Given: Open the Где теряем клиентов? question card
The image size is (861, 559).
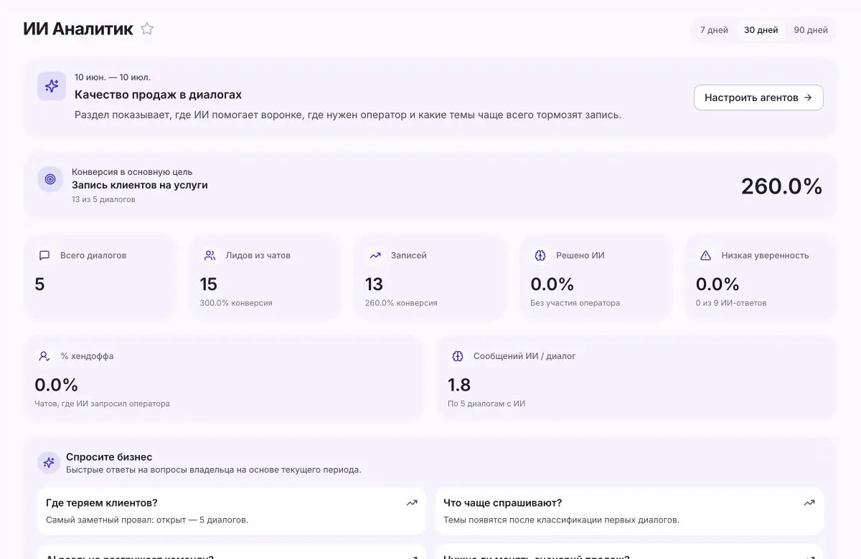Looking at the screenshot, I should [231, 511].
